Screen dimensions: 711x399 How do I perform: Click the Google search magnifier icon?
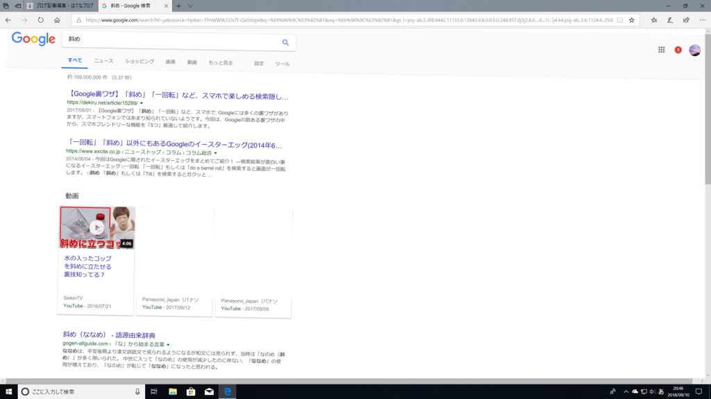(285, 42)
